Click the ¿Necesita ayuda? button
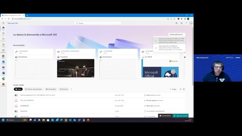This screenshot has width=242, height=136. pos(181,116)
